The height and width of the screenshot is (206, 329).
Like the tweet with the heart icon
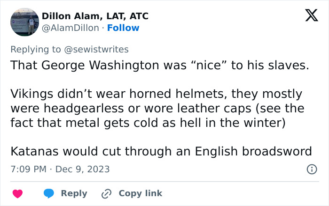[17, 193]
